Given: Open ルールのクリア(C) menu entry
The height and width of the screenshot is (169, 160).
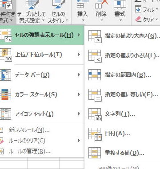Looking at the screenshot, I should 42,141.
